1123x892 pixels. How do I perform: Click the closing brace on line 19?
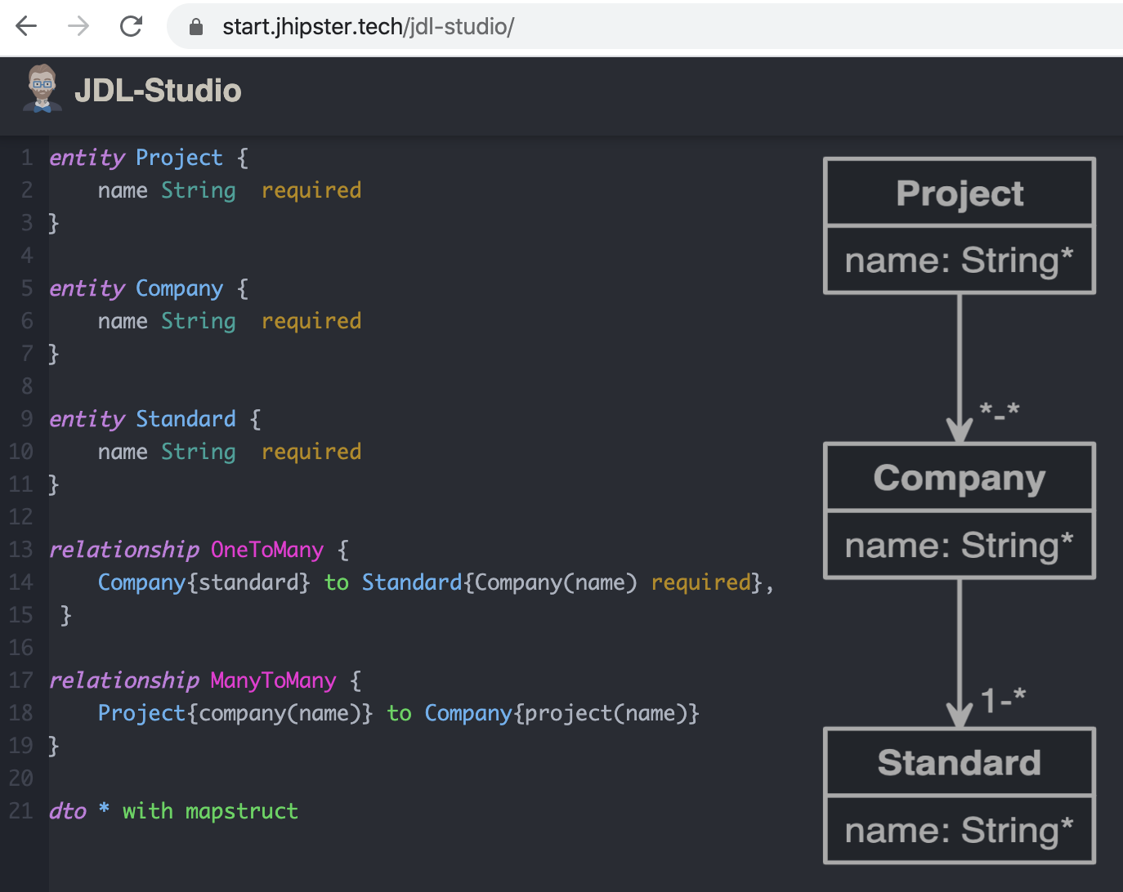(x=54, y=746)
